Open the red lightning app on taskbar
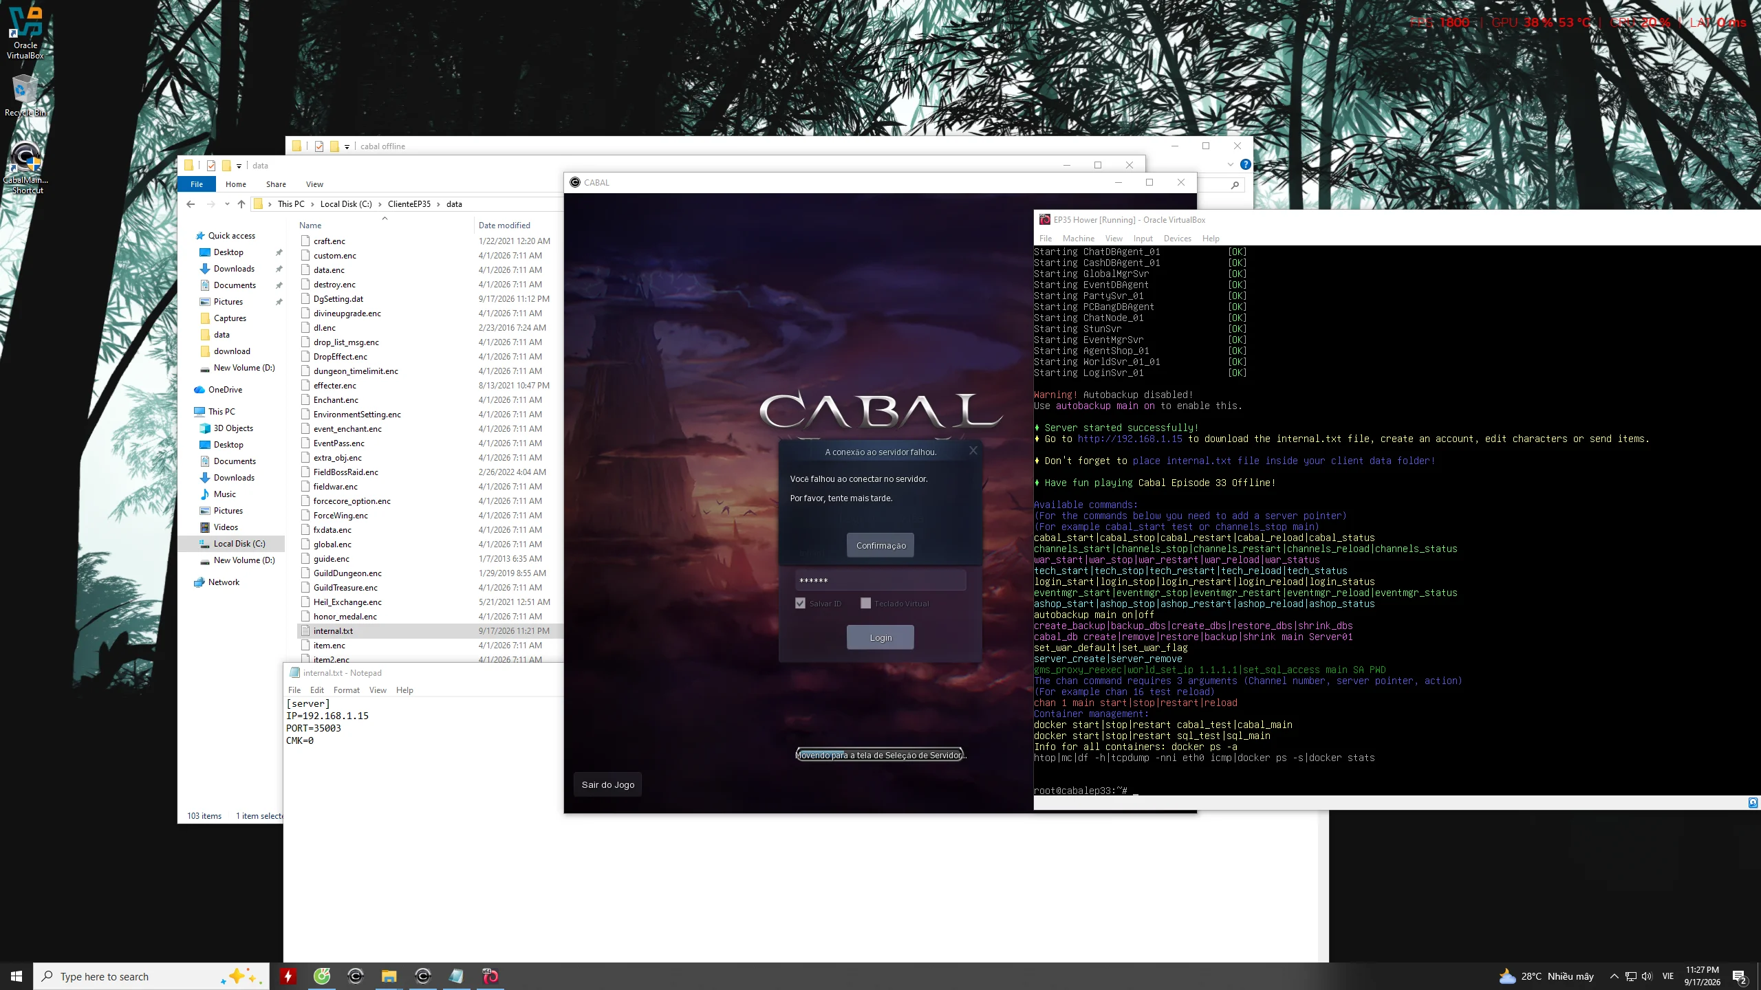 tap(288, 976)
